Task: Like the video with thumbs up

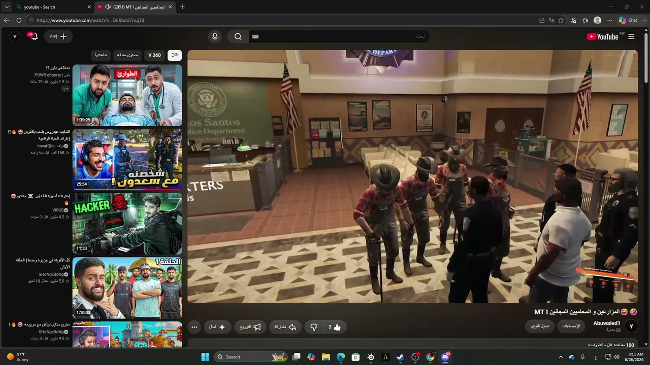Action: (x=334, y=327)
